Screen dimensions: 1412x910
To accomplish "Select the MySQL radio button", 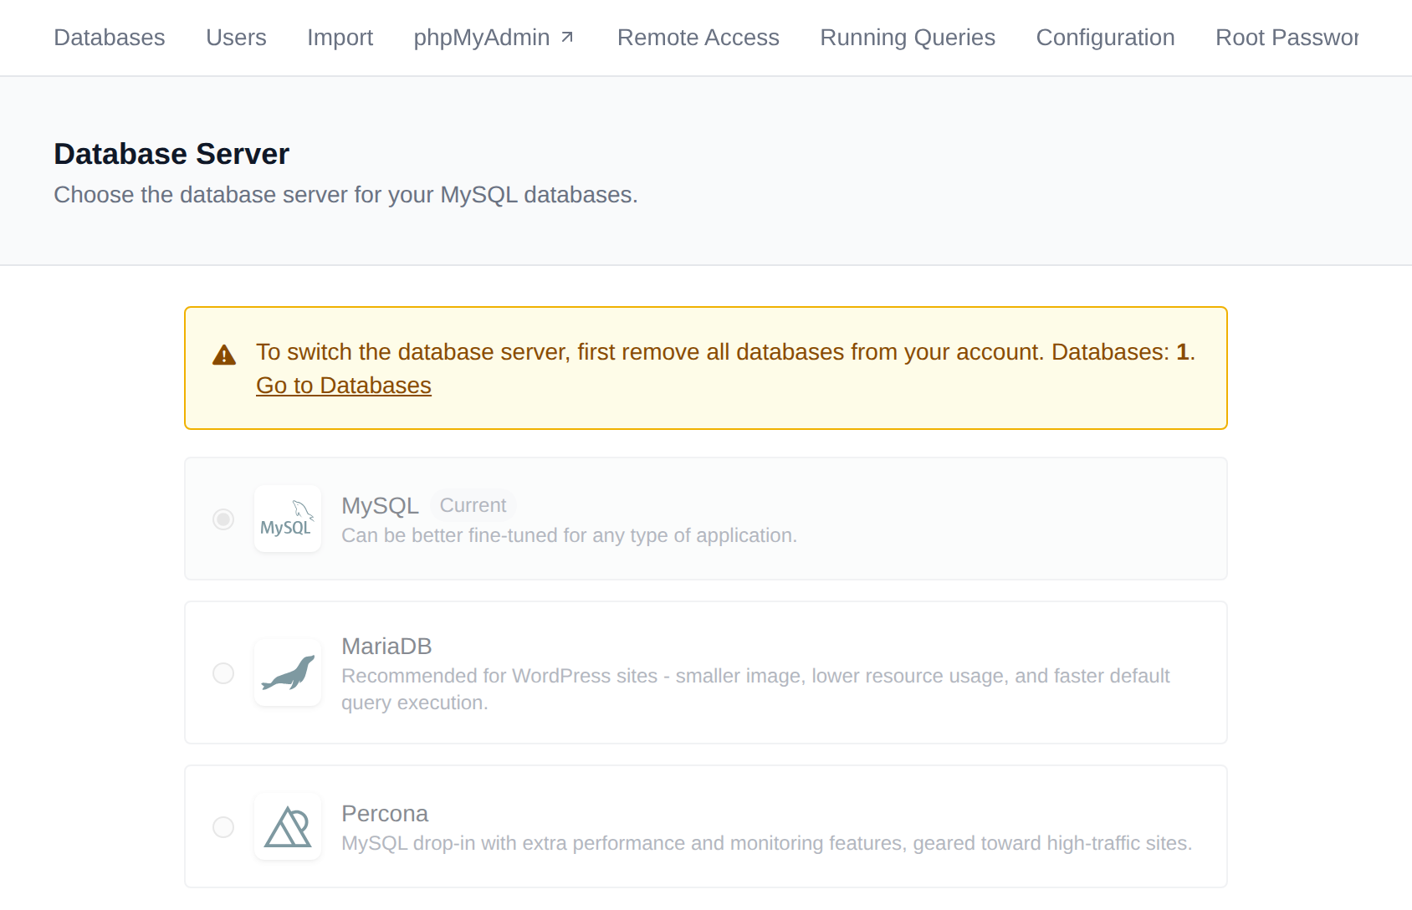I will [x=223, y=519].
